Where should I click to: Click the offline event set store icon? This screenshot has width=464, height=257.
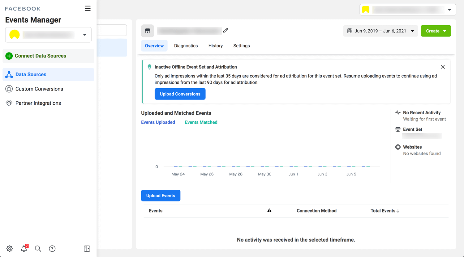coord(148,31)
